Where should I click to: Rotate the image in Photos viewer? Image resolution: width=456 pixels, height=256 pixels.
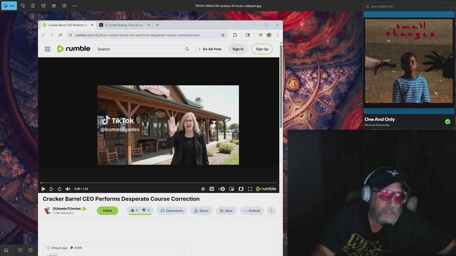[22, 6]
